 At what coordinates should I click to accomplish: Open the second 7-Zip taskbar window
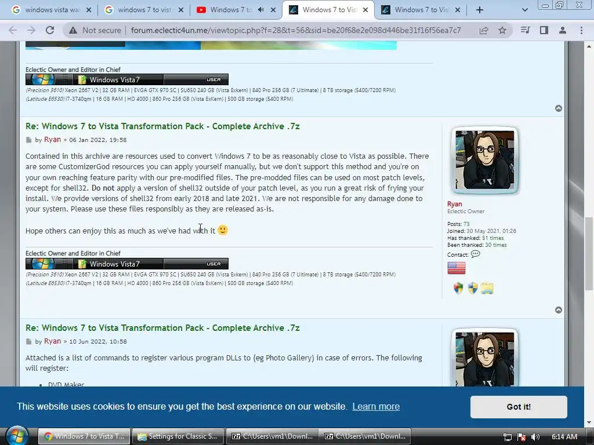pos(365,436)
